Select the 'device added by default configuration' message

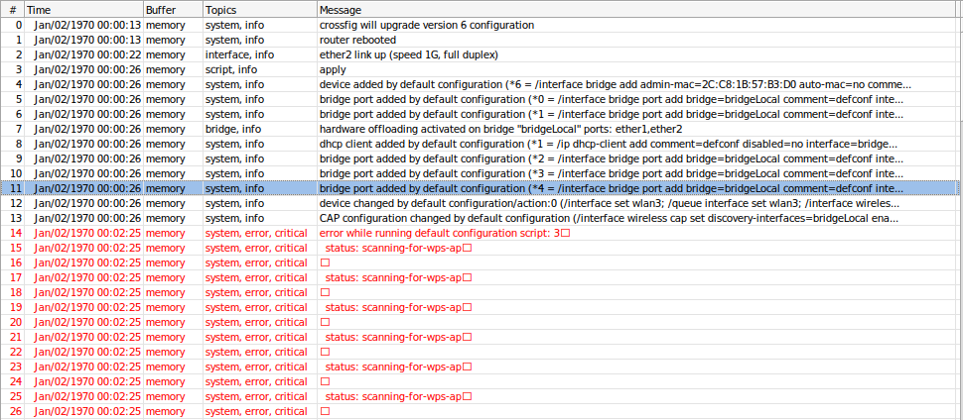[x=616, y=84]
